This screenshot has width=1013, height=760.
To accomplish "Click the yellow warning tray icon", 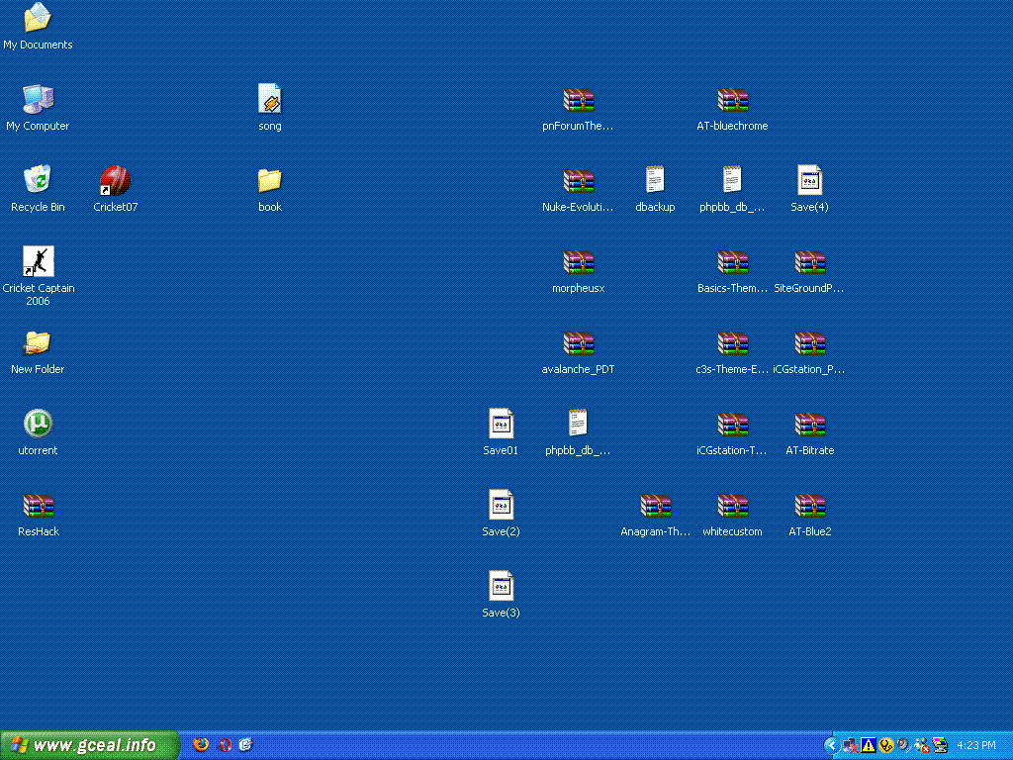I will pos(869,745).
